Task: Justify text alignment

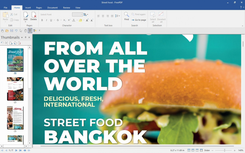Action: (x=112, y=16)
